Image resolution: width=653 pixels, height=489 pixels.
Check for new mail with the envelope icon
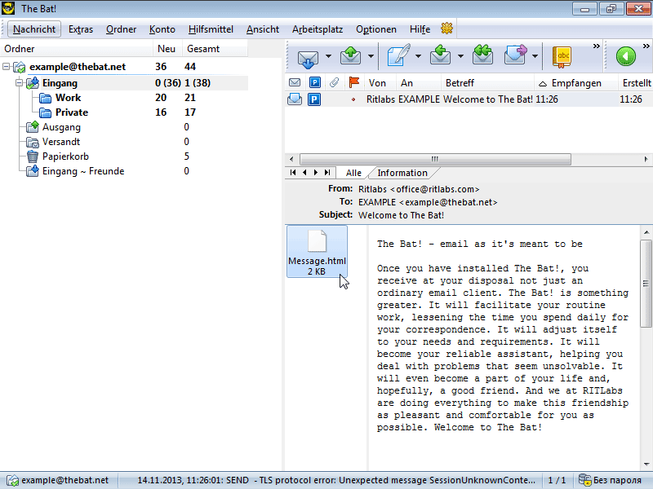pyautogui.click(x=306, y=59)
